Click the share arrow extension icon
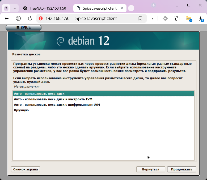This screenshot has width=207, height=180. click(165, 18)
